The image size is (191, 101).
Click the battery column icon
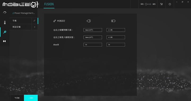(x=113, y=21)
